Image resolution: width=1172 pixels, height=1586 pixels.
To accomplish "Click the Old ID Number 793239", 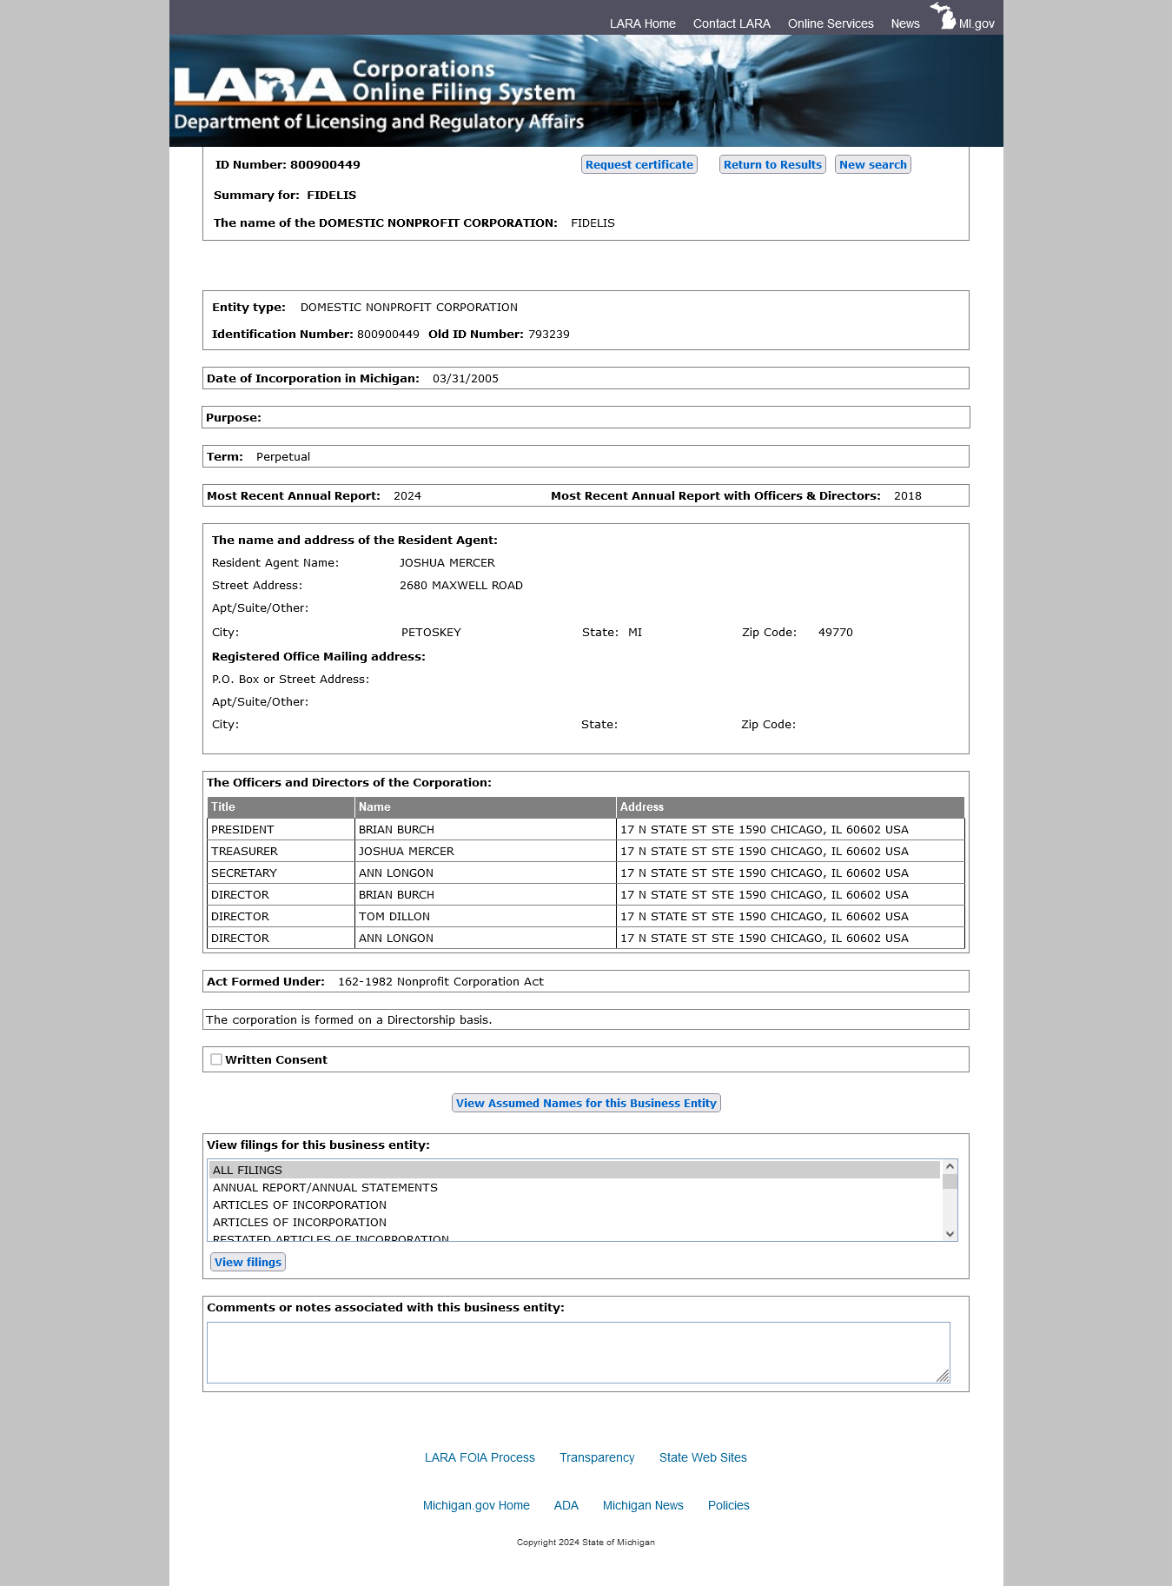I will (549, 334).
